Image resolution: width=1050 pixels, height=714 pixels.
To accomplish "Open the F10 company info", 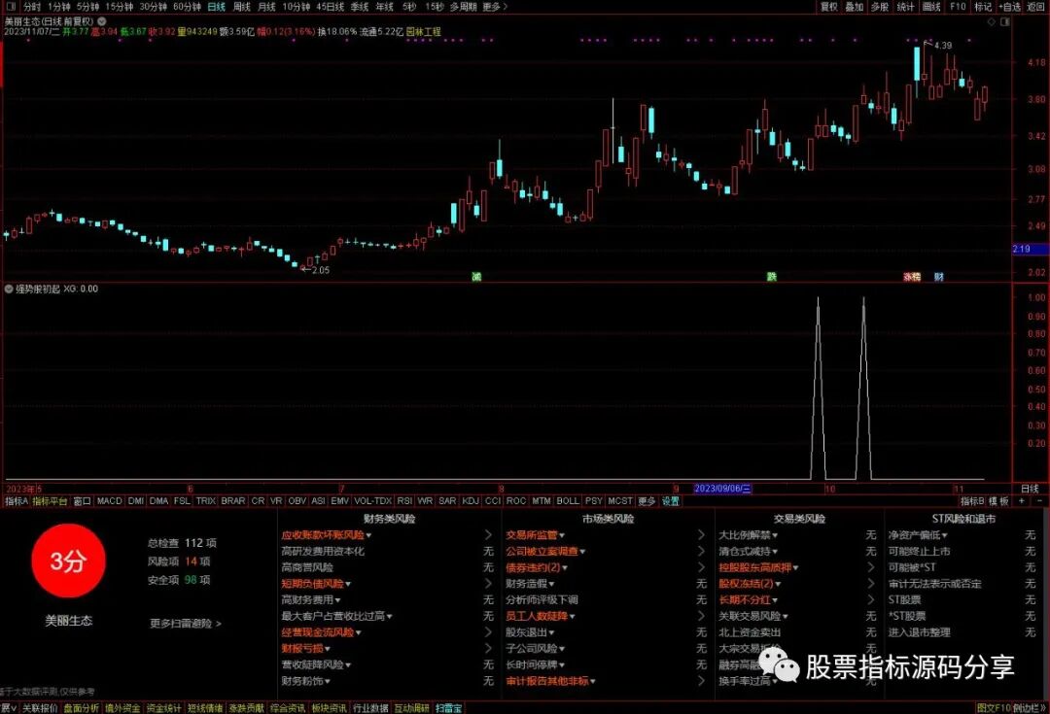I will (x=958, y=7).
